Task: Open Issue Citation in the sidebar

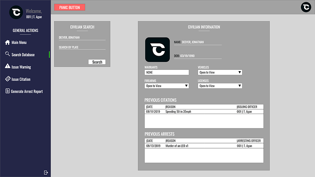Action: pyautogui.click(x=21, y=79)
